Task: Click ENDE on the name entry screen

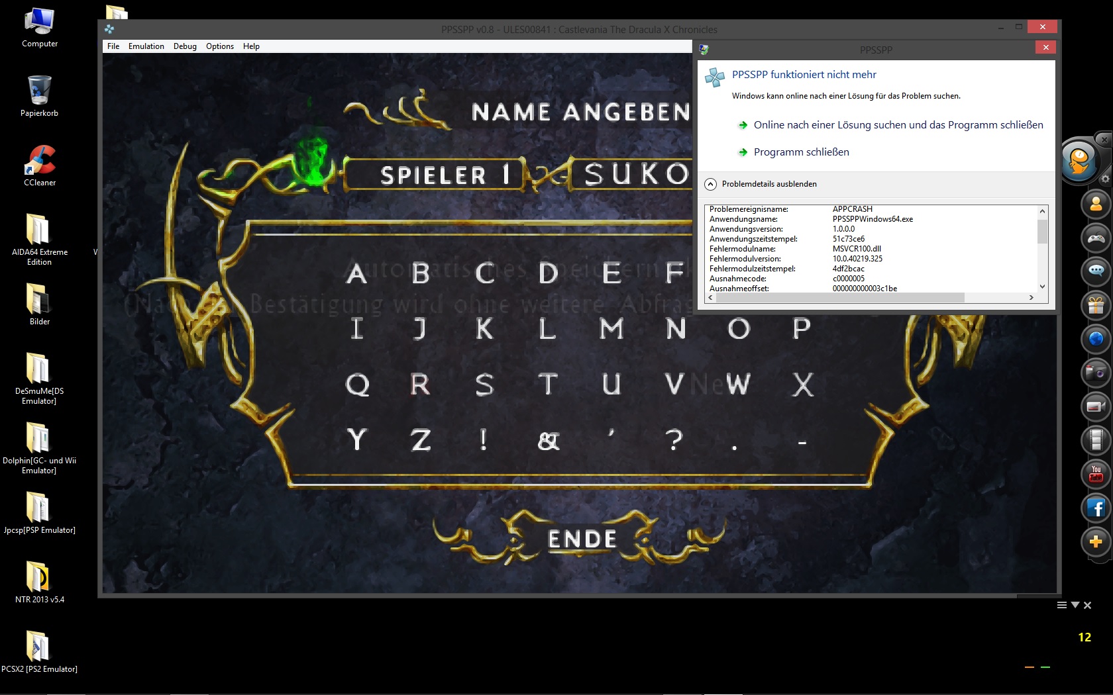Action: (582, 539)
